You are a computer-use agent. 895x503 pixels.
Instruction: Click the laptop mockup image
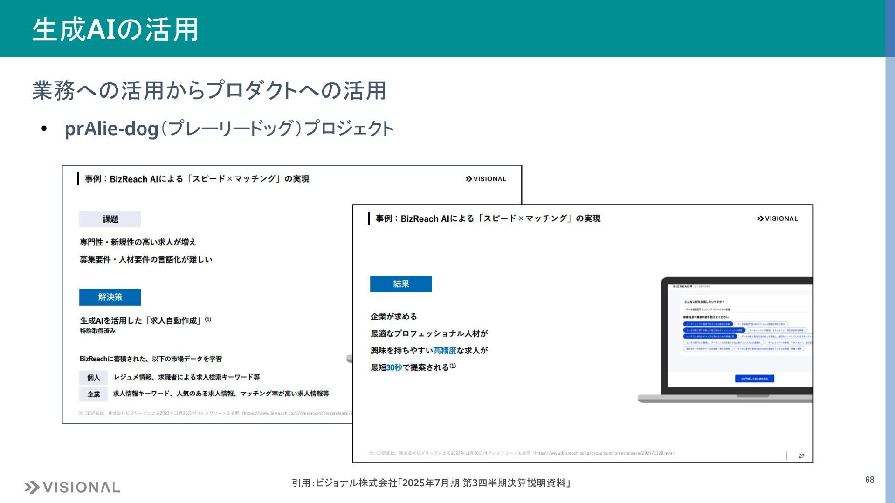725,340
